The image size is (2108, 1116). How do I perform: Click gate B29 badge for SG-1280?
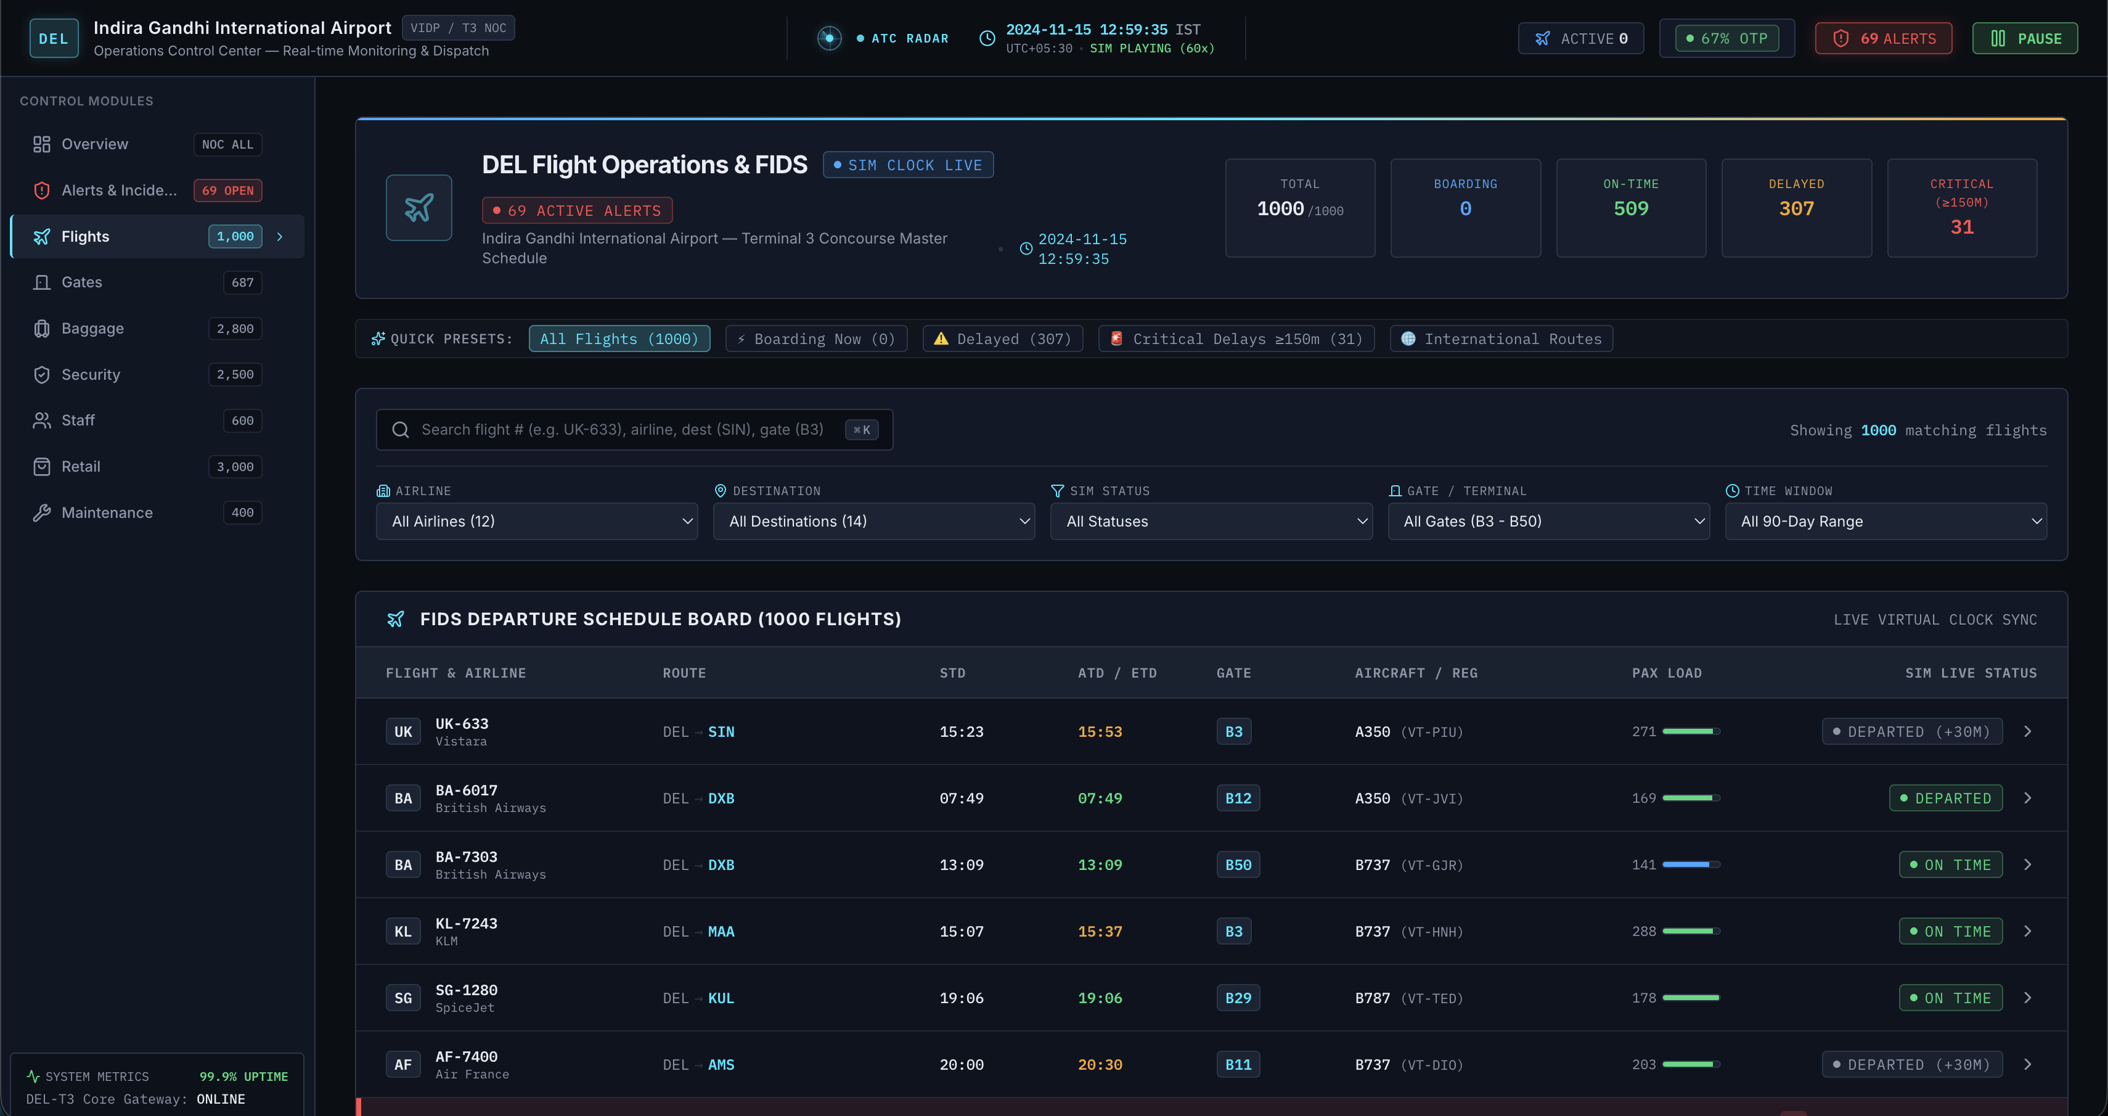pos(1238,998)
